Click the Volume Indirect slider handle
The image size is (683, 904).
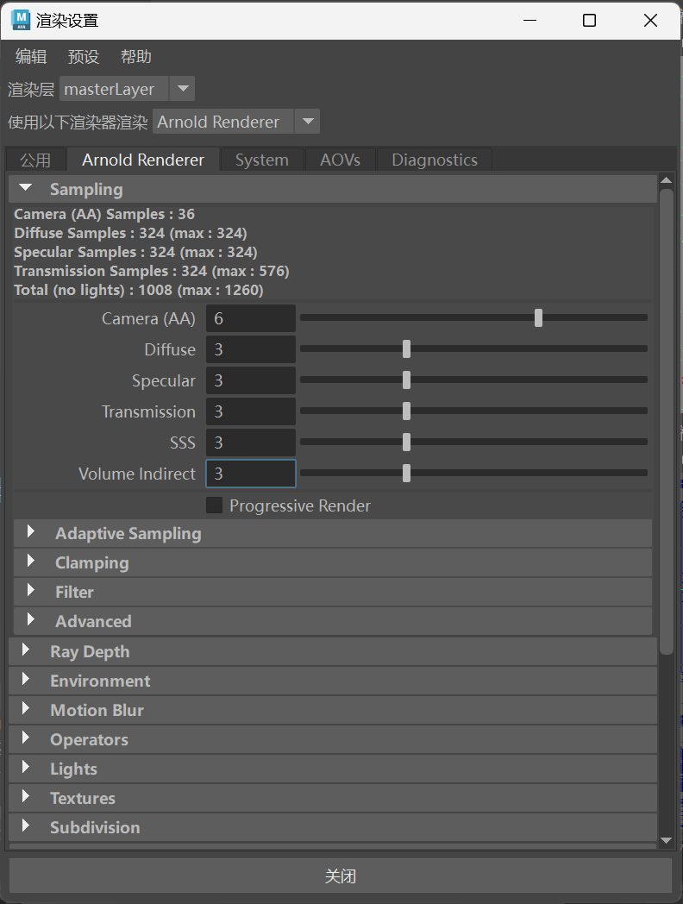pos(406,474)
